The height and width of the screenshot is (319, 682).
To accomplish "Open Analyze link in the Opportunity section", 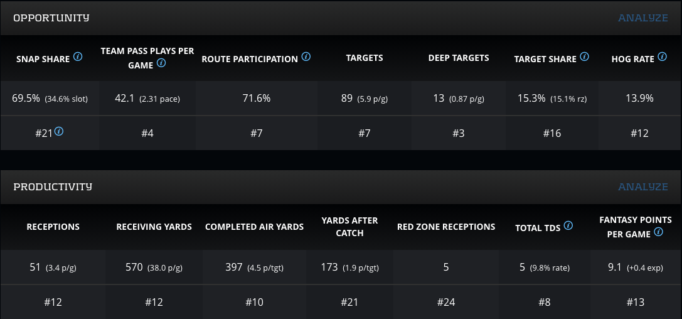I will (x=642, y=18).
